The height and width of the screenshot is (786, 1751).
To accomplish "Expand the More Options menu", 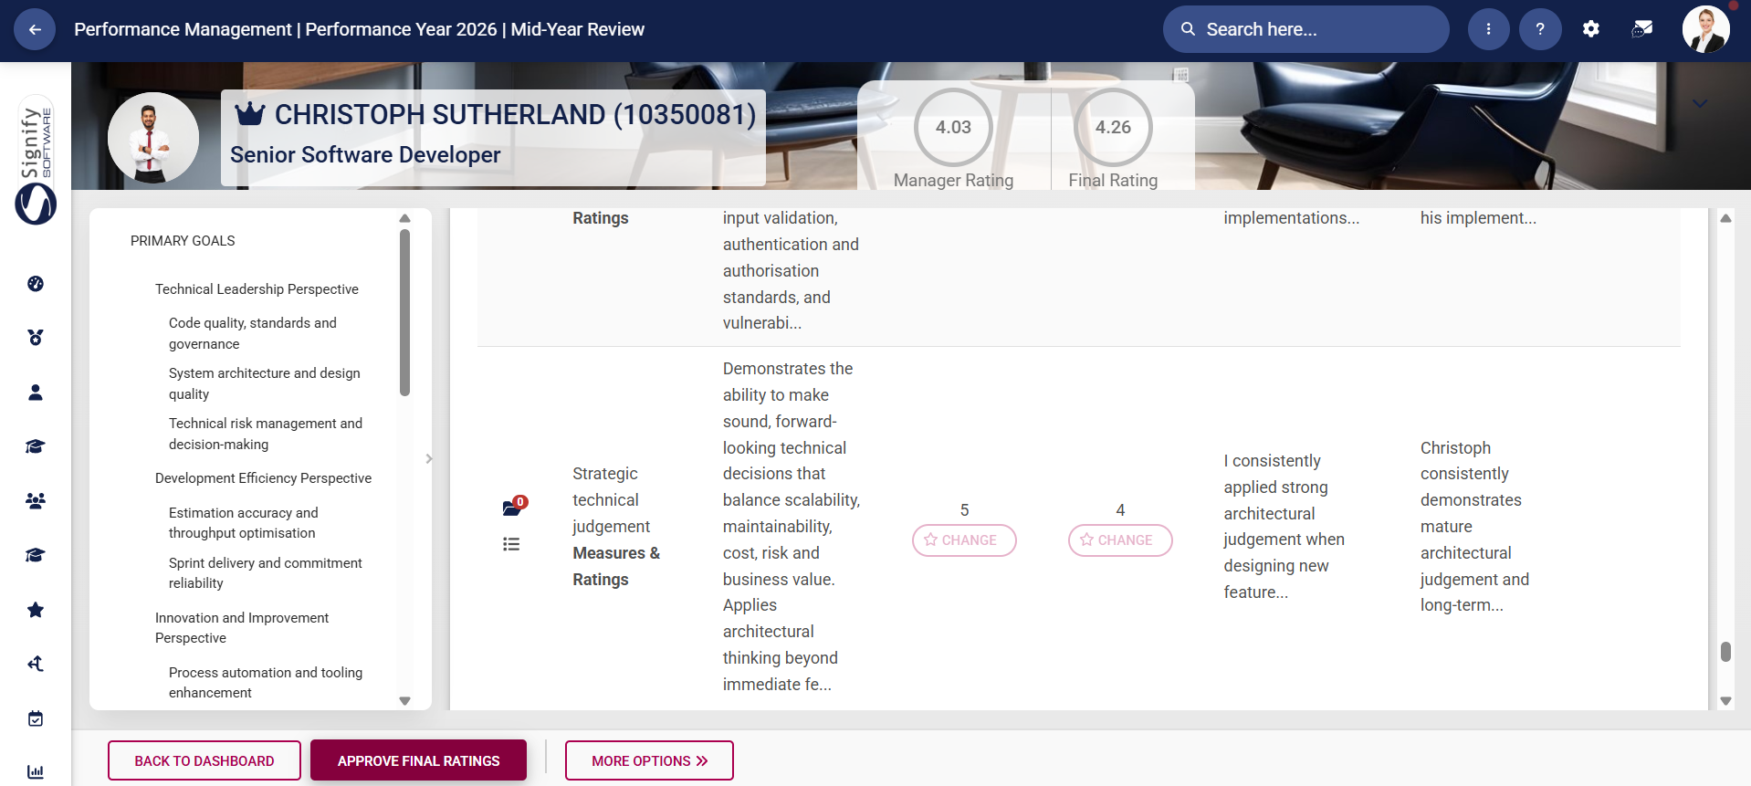I will coord(649,760).
